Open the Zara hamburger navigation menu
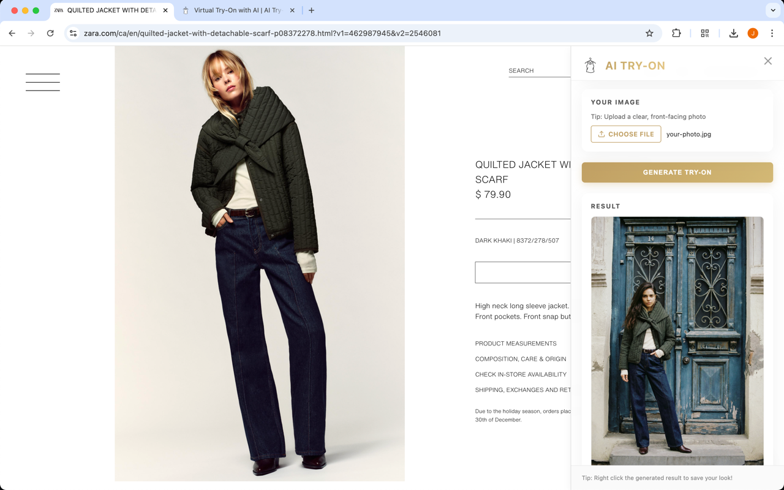 pos(42,81)
